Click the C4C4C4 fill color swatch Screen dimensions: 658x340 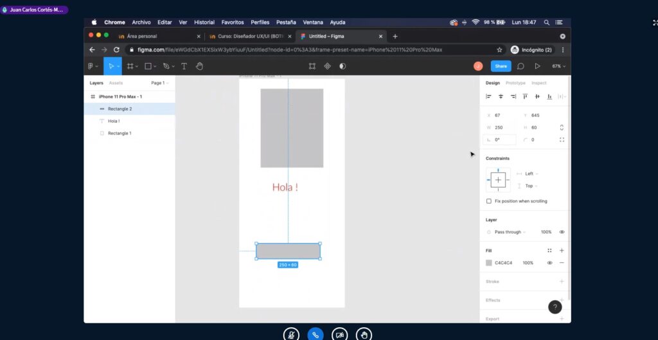[x=489, y=263]
